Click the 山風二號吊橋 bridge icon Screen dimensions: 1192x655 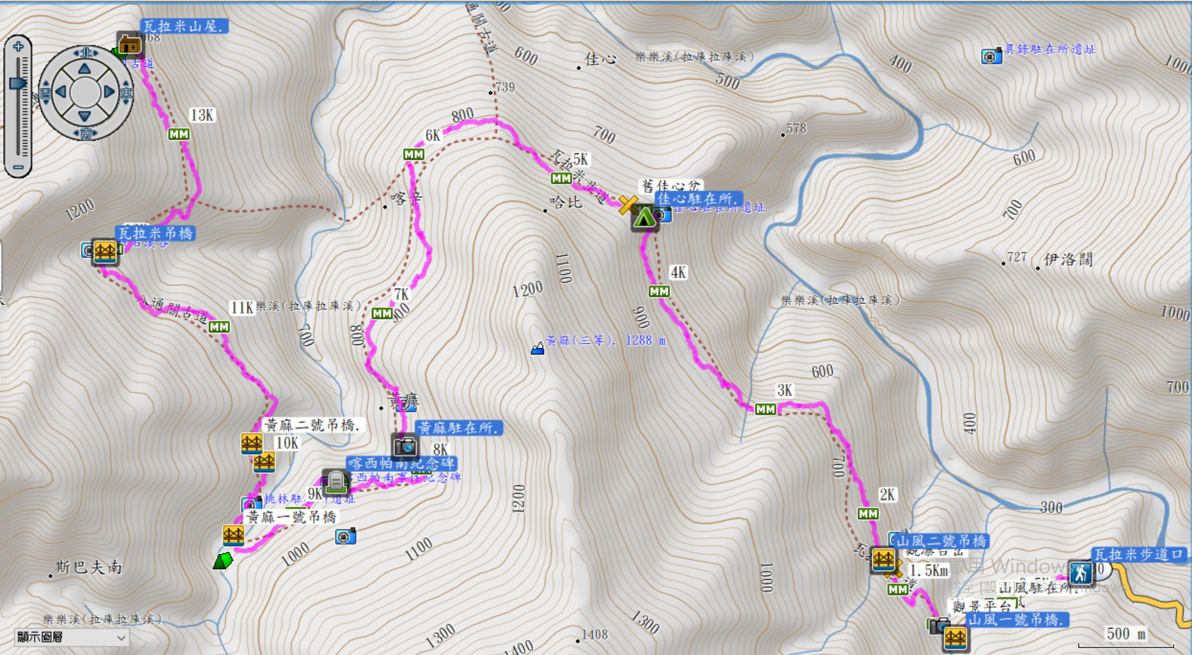click(883, 560)
